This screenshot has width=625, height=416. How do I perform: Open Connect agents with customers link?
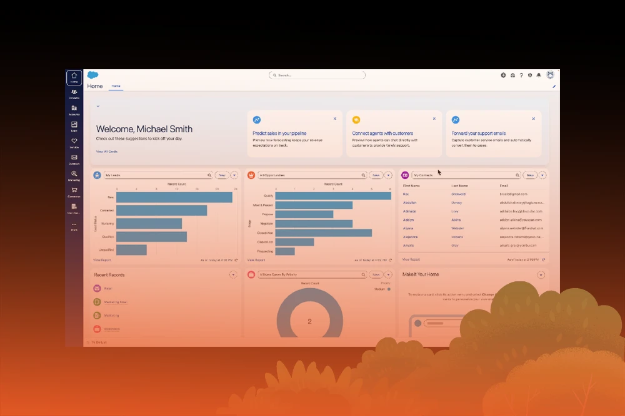point(382,133)
